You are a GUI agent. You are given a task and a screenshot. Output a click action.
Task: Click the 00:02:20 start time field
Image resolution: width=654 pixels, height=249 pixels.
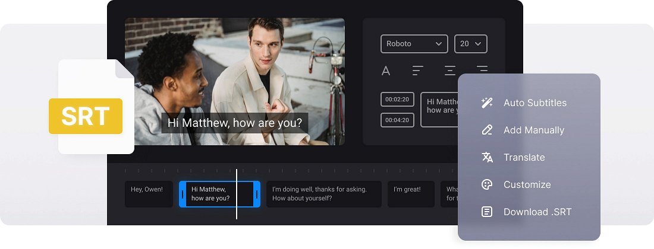click(x=397, y=100)
